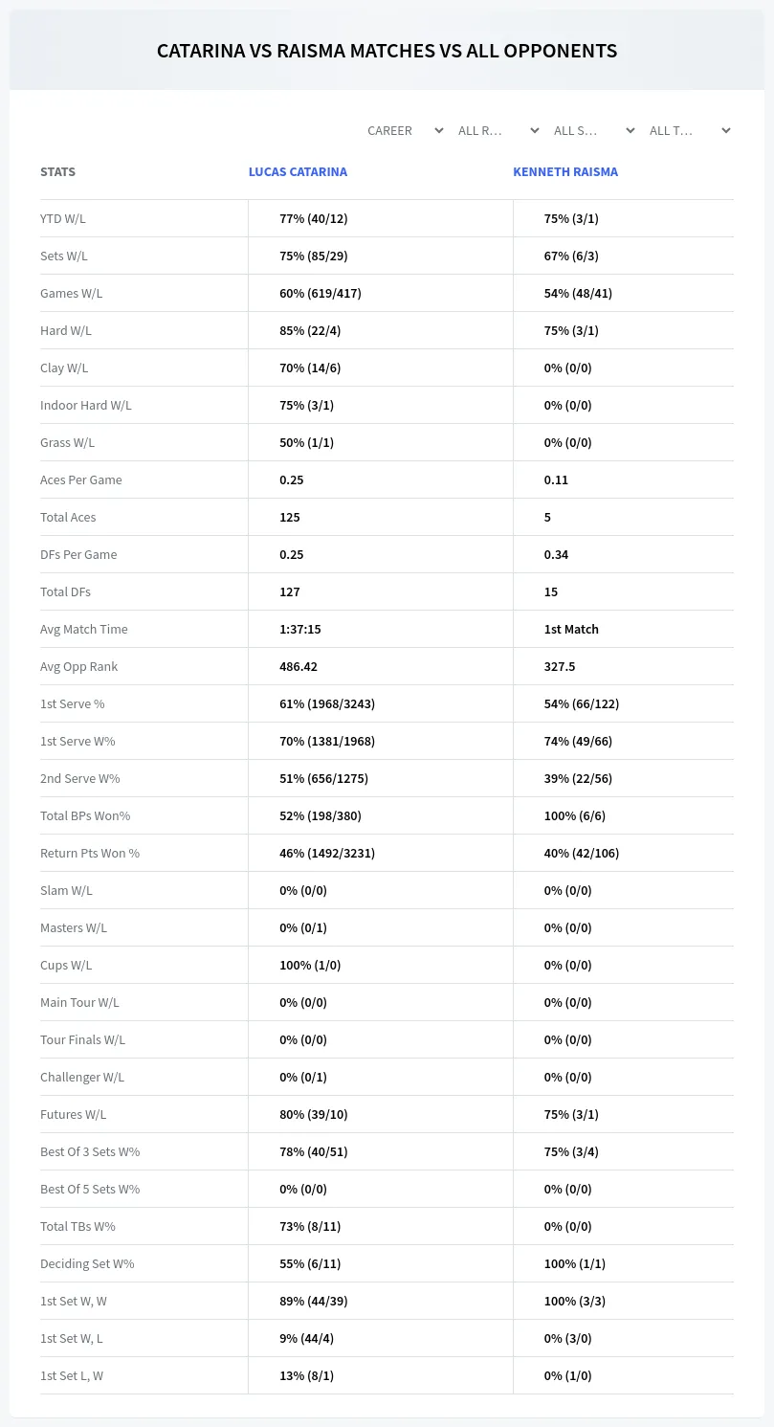Click the page title Catarina vs Raisma
The height and width of the screenshot is (1427, 774).
387,51
